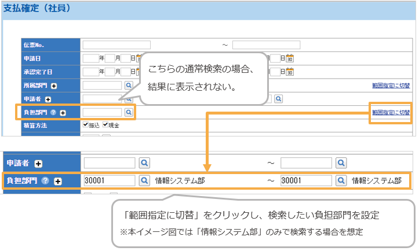Click search icon beside lower 申請者 start field

[x=144, y=163]
